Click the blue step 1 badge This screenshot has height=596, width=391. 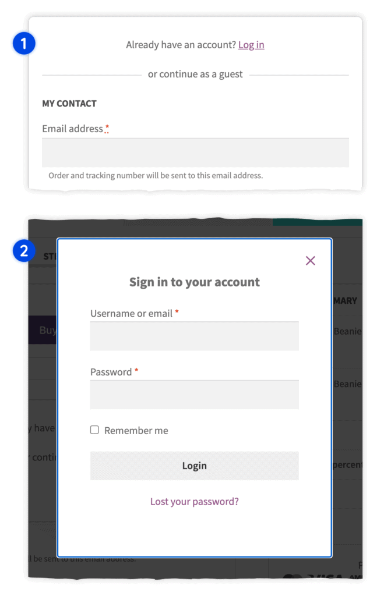point(24,43)
